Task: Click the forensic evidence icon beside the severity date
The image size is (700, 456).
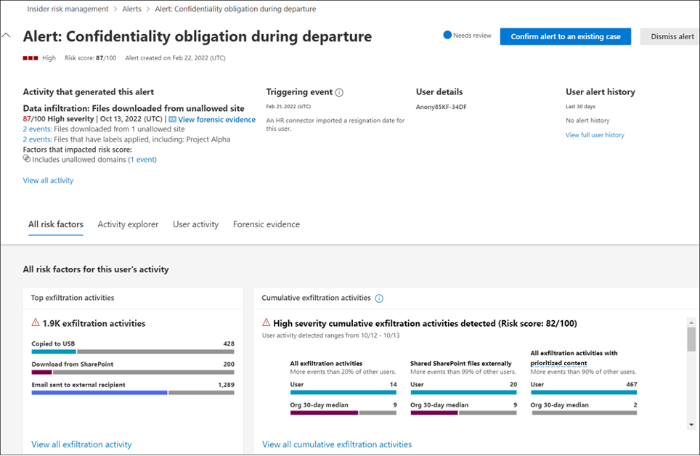Action: [x=173, y=120]
